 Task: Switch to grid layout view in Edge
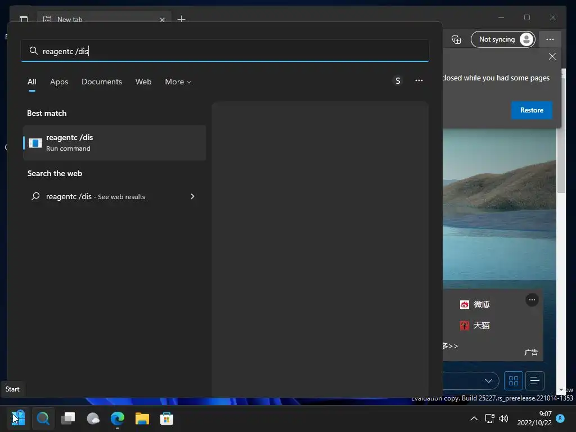click(513, 381)
